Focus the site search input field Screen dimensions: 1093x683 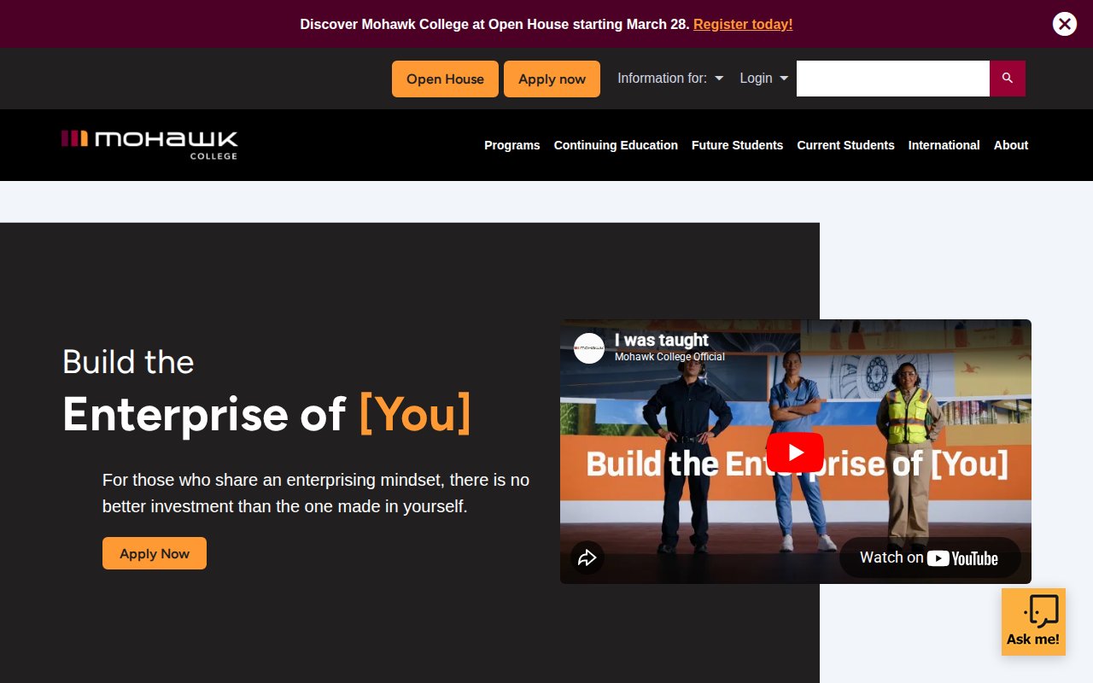click(x=893, y=79)
